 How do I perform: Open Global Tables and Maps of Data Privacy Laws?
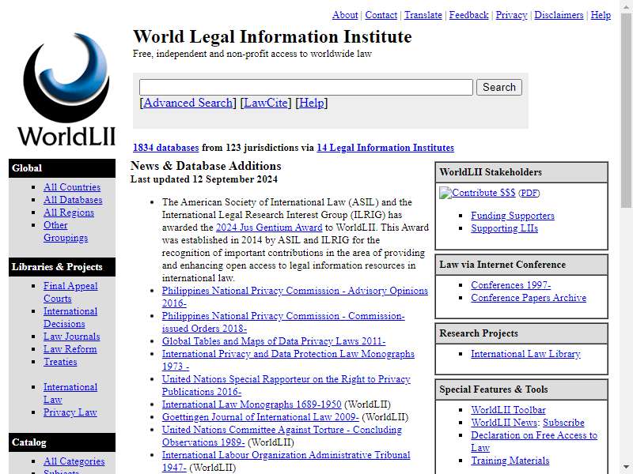pyautogui.click(x=274, y=341)
